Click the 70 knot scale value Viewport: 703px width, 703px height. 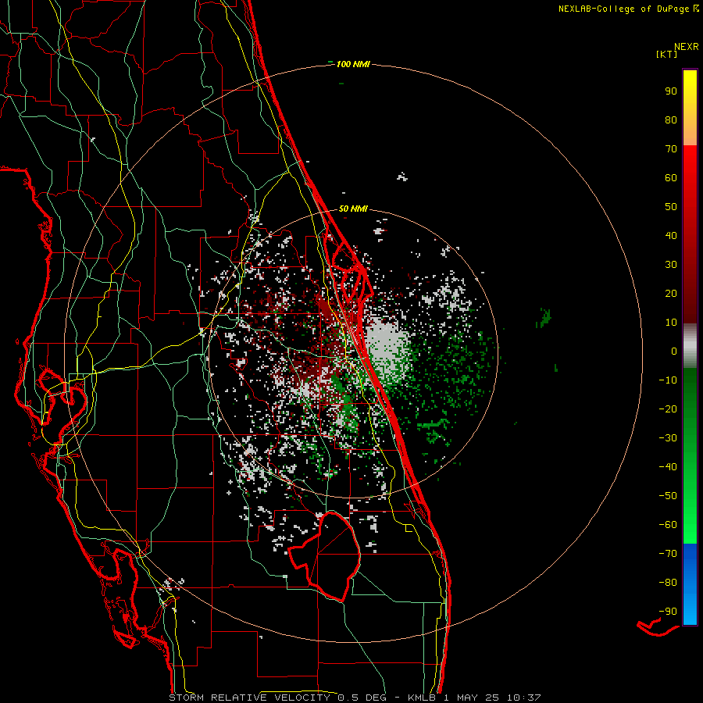671,149
